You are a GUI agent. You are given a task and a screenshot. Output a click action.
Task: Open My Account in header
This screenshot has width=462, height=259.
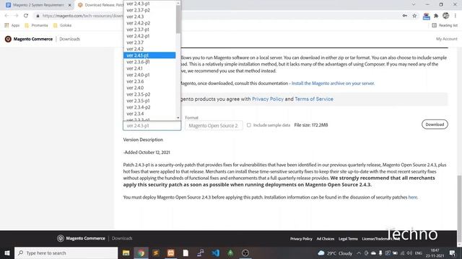point(446,39)
